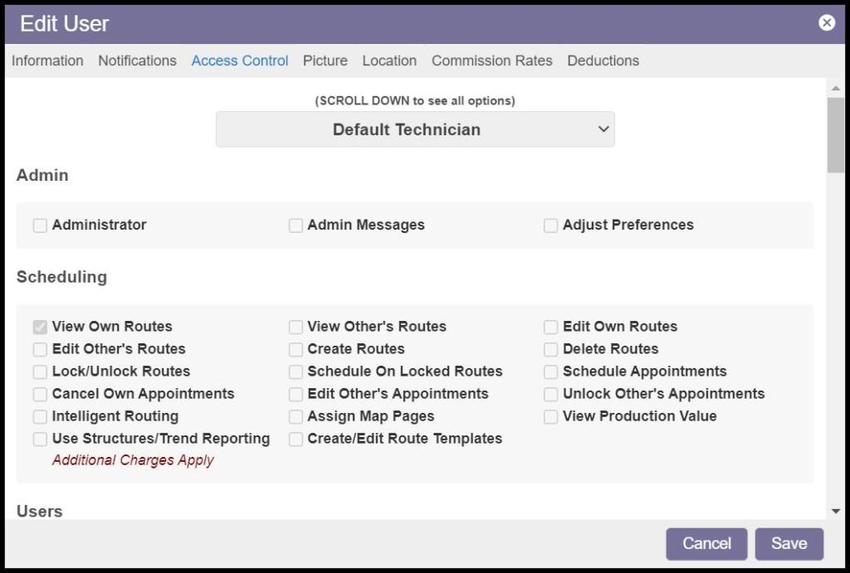Check the View Production Value option
The height and width of the screenshot is (573, 850).
coord(550,416)
